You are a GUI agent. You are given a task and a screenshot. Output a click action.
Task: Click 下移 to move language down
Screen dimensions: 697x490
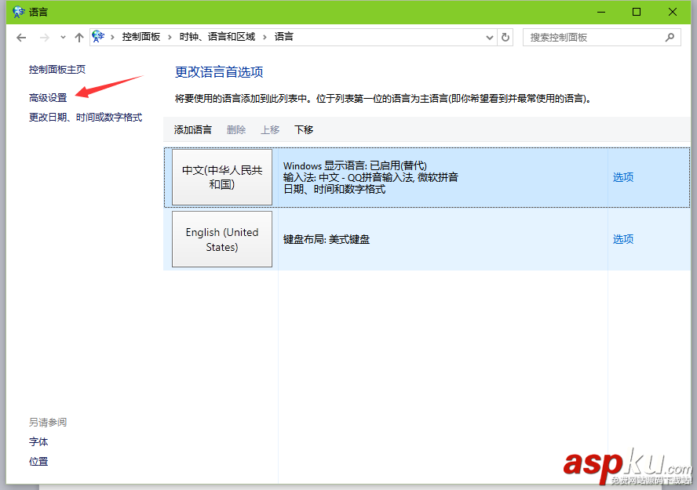pyautogui.click(x=304, y=130)
